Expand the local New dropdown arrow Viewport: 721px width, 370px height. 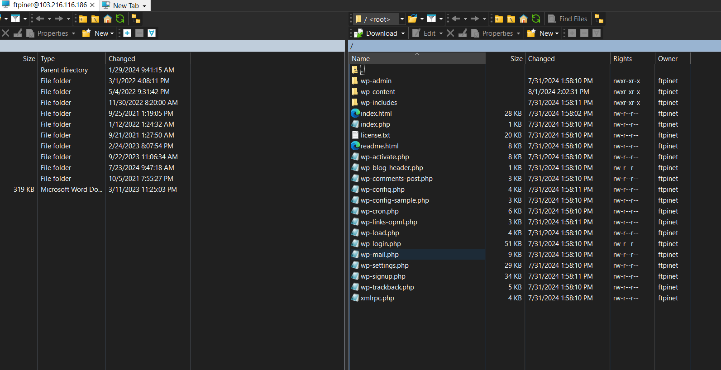coord(112,33)
